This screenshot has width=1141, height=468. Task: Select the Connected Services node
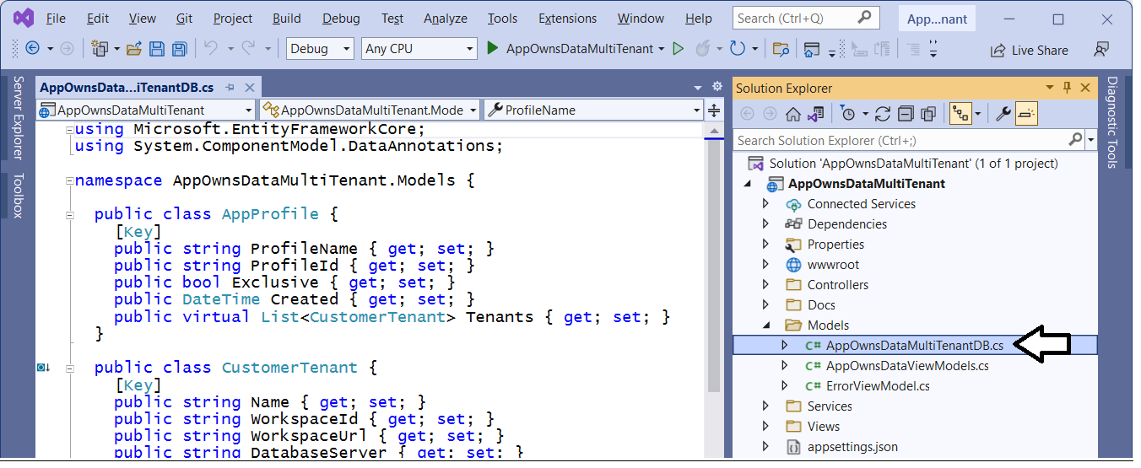coord(861,204)
